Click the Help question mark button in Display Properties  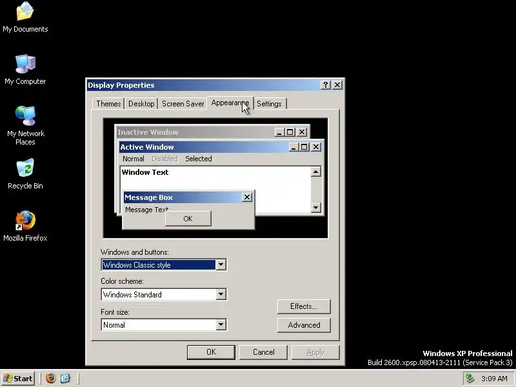tap(325, 85)
